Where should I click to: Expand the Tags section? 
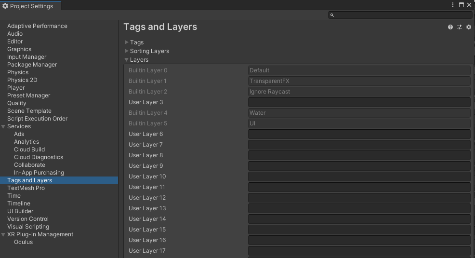pos(127,42)
